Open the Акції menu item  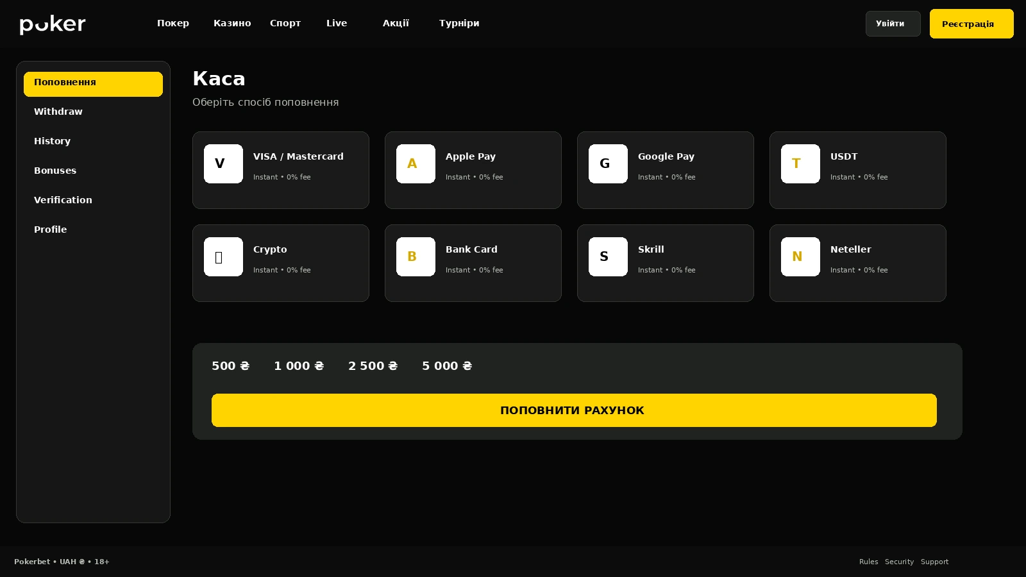tap(396, 23)
